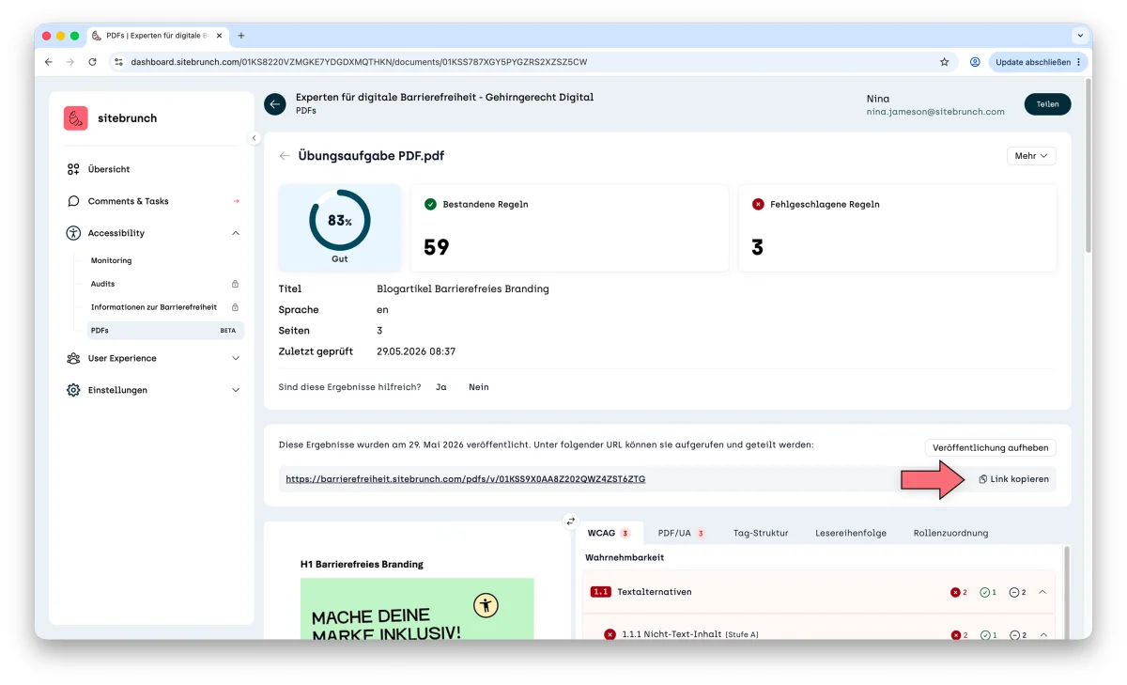This screenshot has width=1127, height=685.
Task: Select the WCAG tab
Action: pos(609,533)
